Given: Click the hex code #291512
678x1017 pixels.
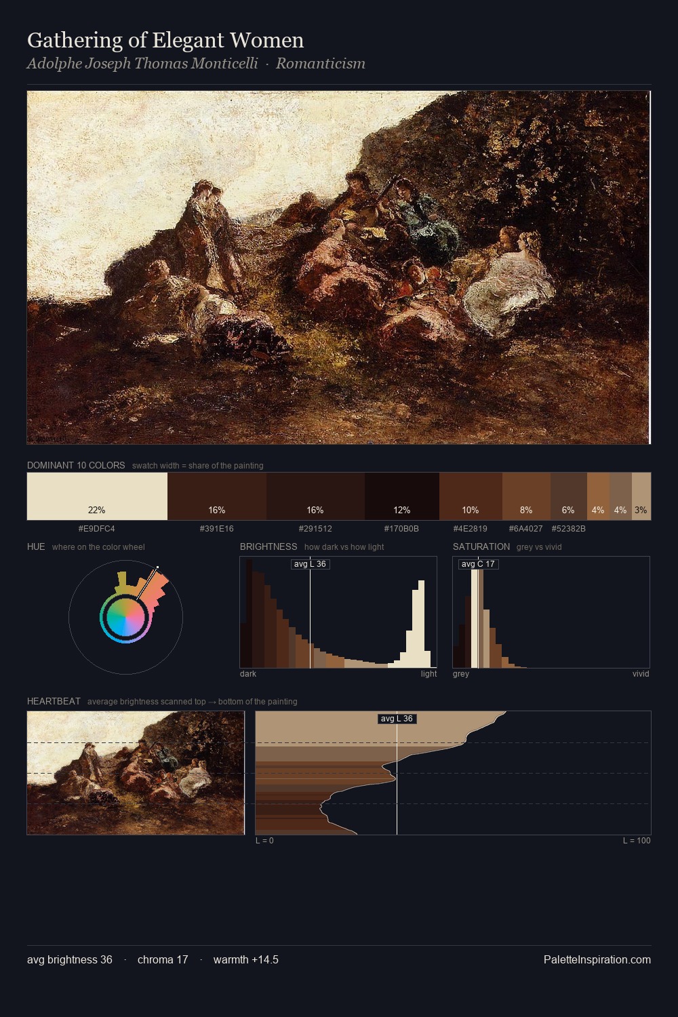Looking at the screenshot, I should tap(315, 529).
